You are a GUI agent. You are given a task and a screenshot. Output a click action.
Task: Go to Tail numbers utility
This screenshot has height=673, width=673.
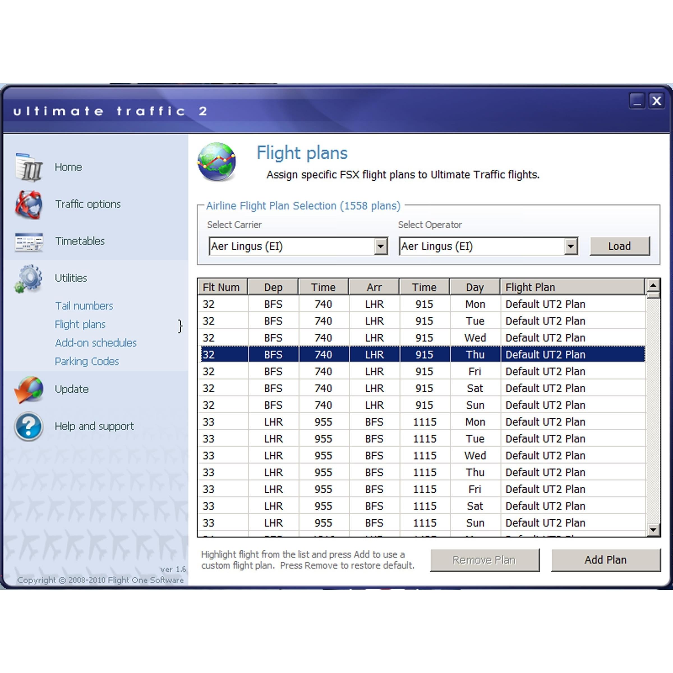pos(84,306)
